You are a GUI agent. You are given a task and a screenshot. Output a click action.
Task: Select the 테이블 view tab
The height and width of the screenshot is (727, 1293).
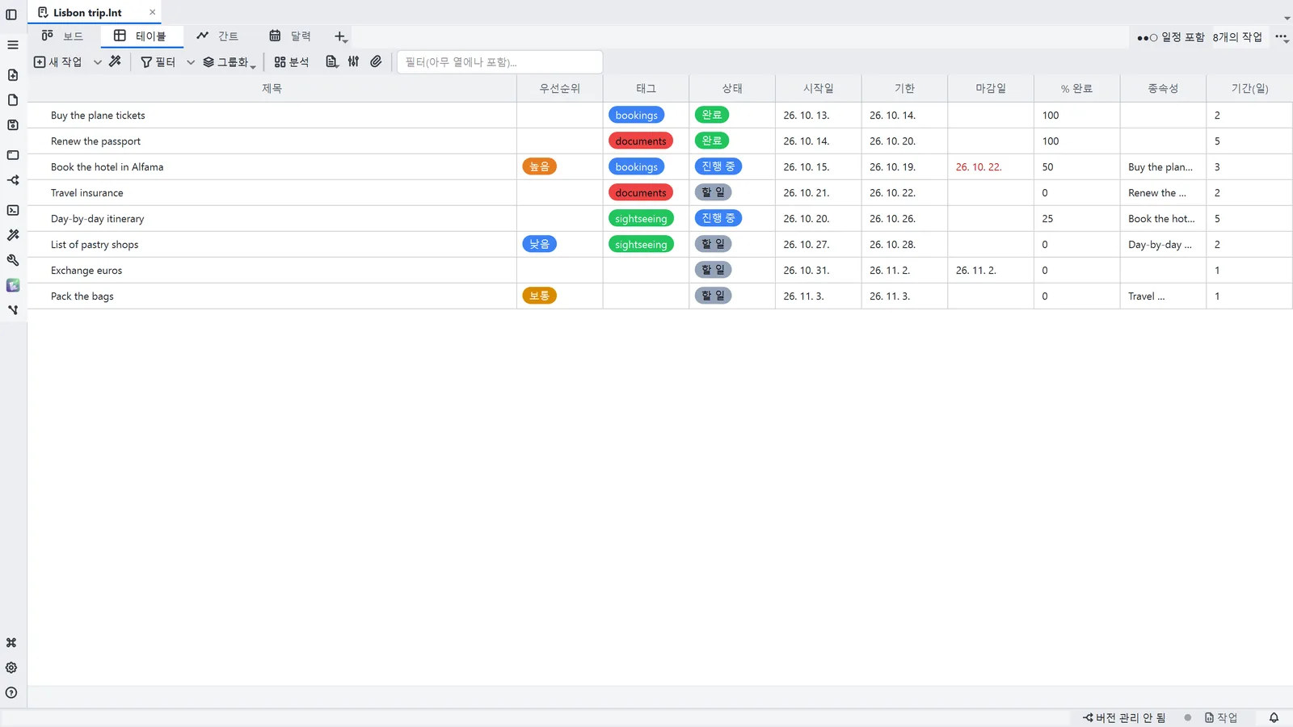[141, 36]
